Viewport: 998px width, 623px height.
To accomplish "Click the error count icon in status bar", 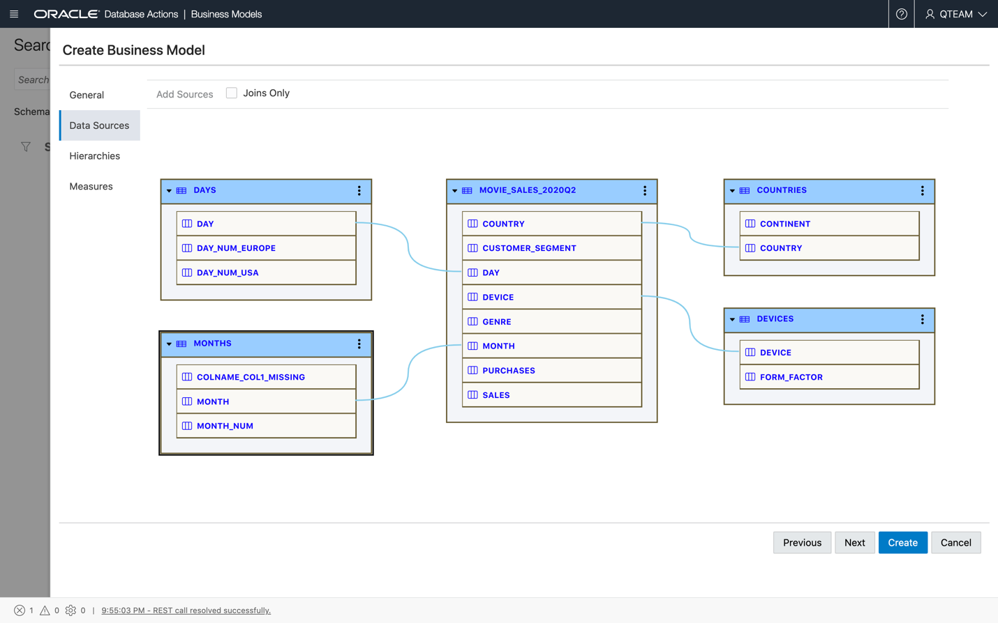I will (x=20, y=610).
